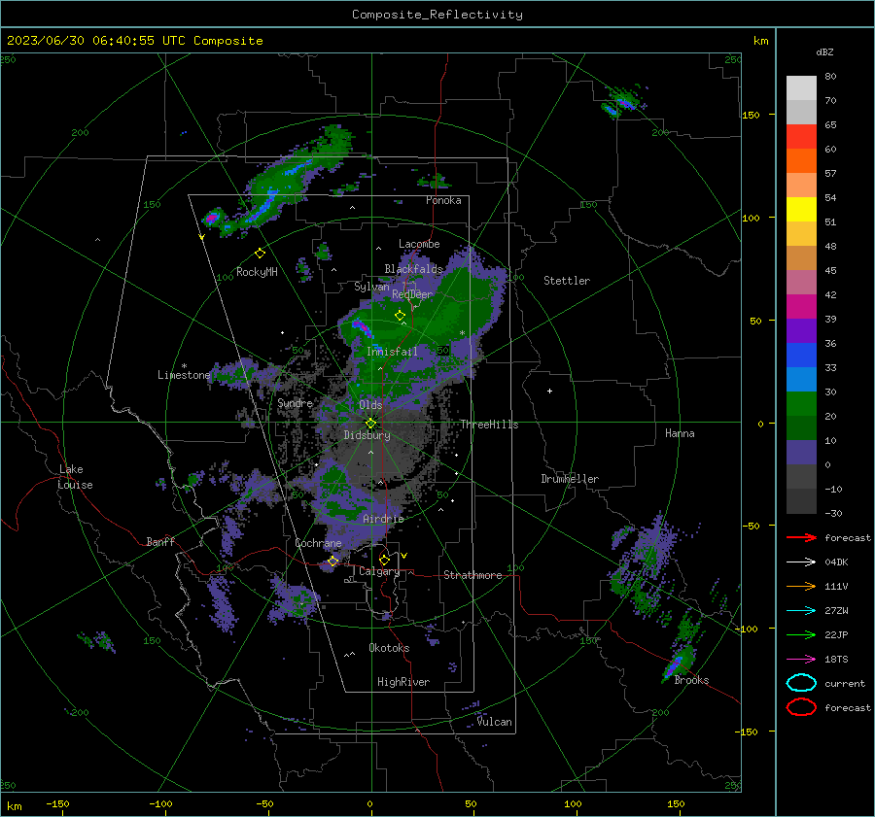The width and height of the screenshot is (875, 817).
Task: Click the Cochrane city label
Action: click(318, 543)
